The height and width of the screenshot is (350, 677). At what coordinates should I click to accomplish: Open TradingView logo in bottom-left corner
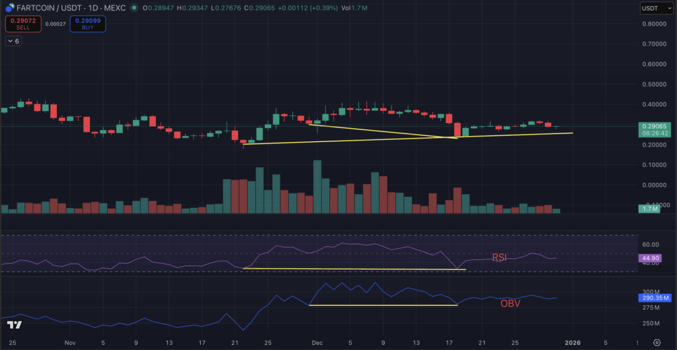tap(15, 325)
